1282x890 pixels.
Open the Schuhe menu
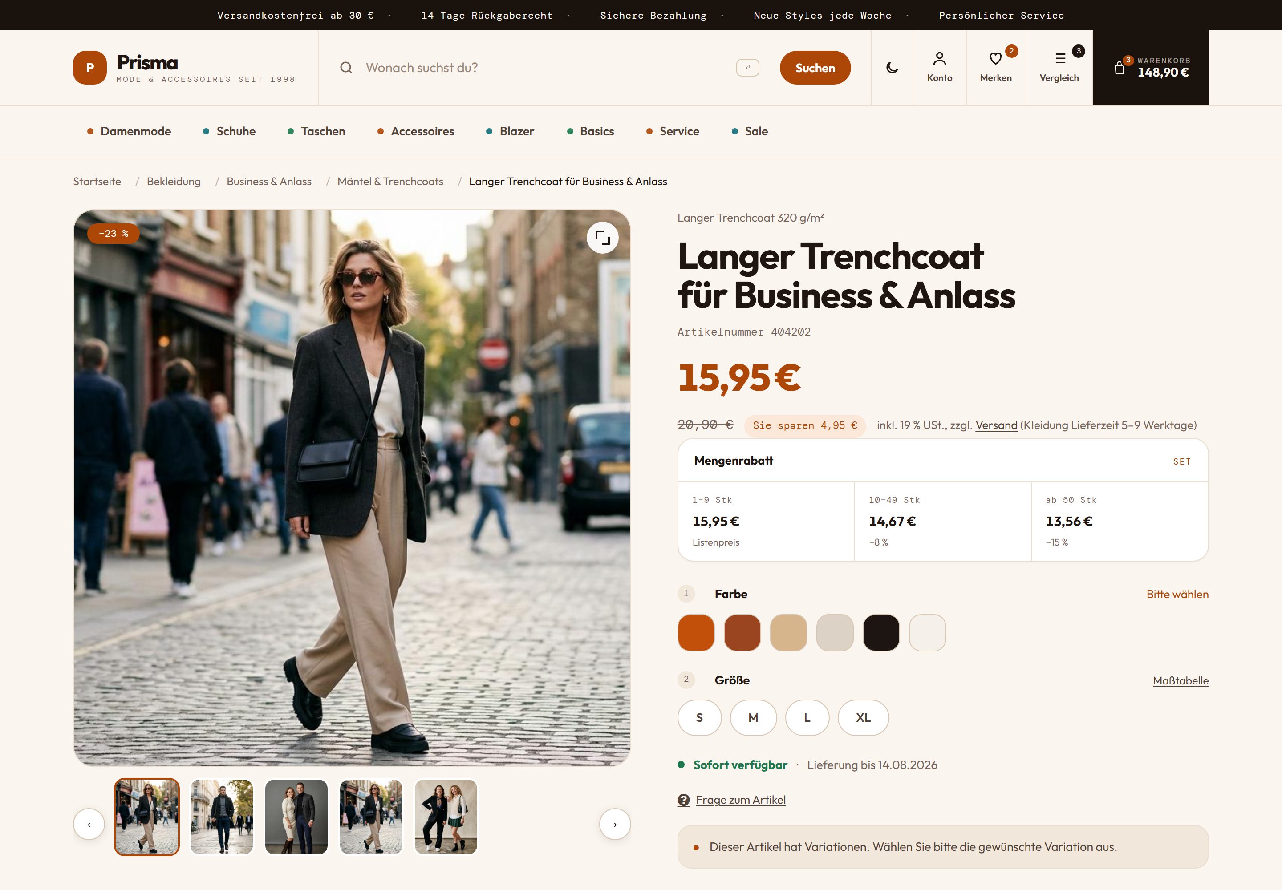click(x=229, y=131)
